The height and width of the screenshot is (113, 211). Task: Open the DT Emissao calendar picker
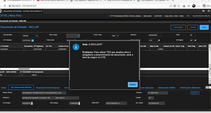pos(32,40)
